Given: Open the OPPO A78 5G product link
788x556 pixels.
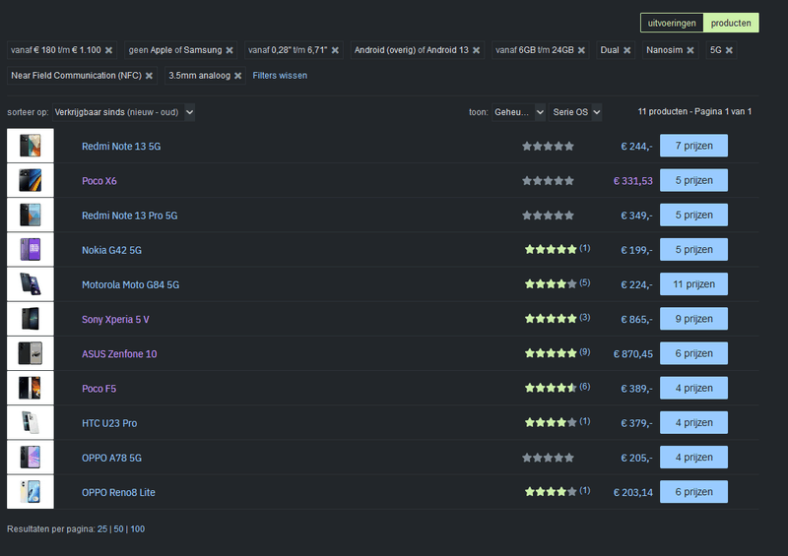Looking at the screenshot, I should pos(111,458).
